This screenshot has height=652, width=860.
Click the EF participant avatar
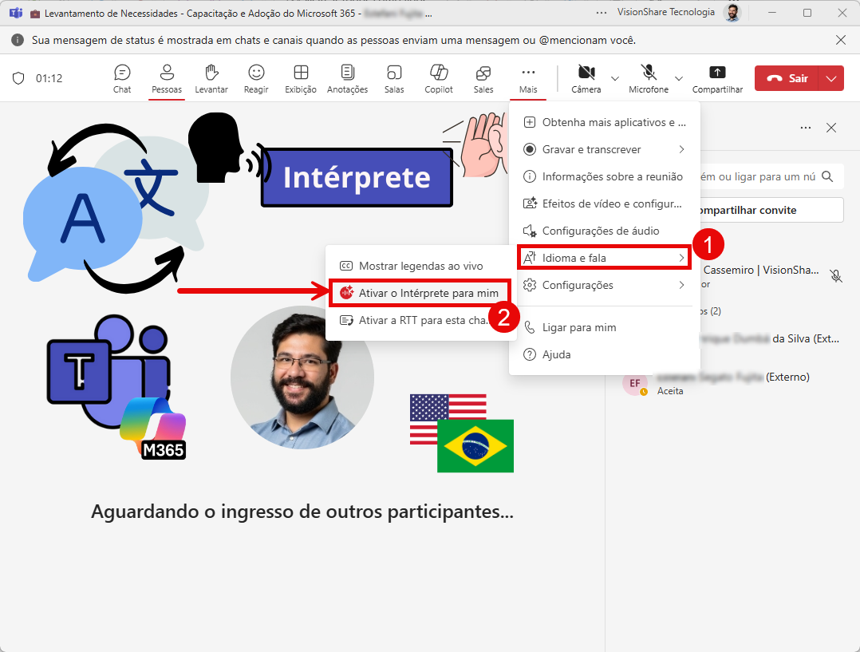click(x=634, y=382)
